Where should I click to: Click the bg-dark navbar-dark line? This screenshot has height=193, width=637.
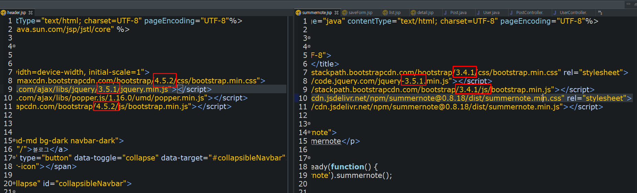pyautogui.click(x=70, y=141)
